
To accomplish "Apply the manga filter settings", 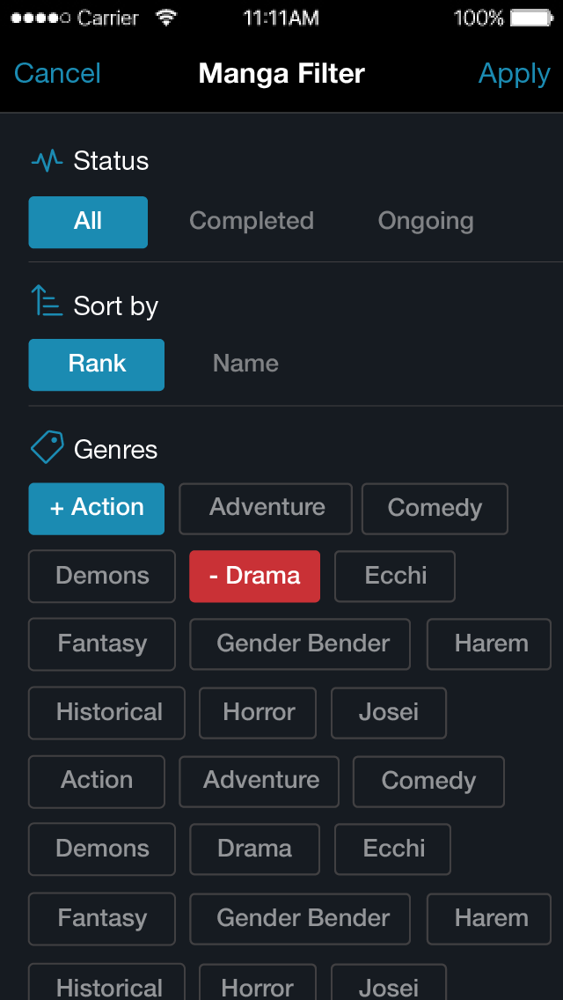I will [x=514, y=74].
